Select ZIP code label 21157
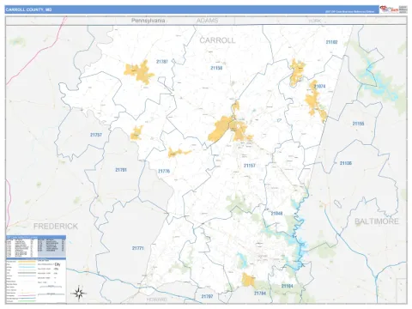Image resolution: width=412 pixels, height=309 pixels. pos(250,166)
